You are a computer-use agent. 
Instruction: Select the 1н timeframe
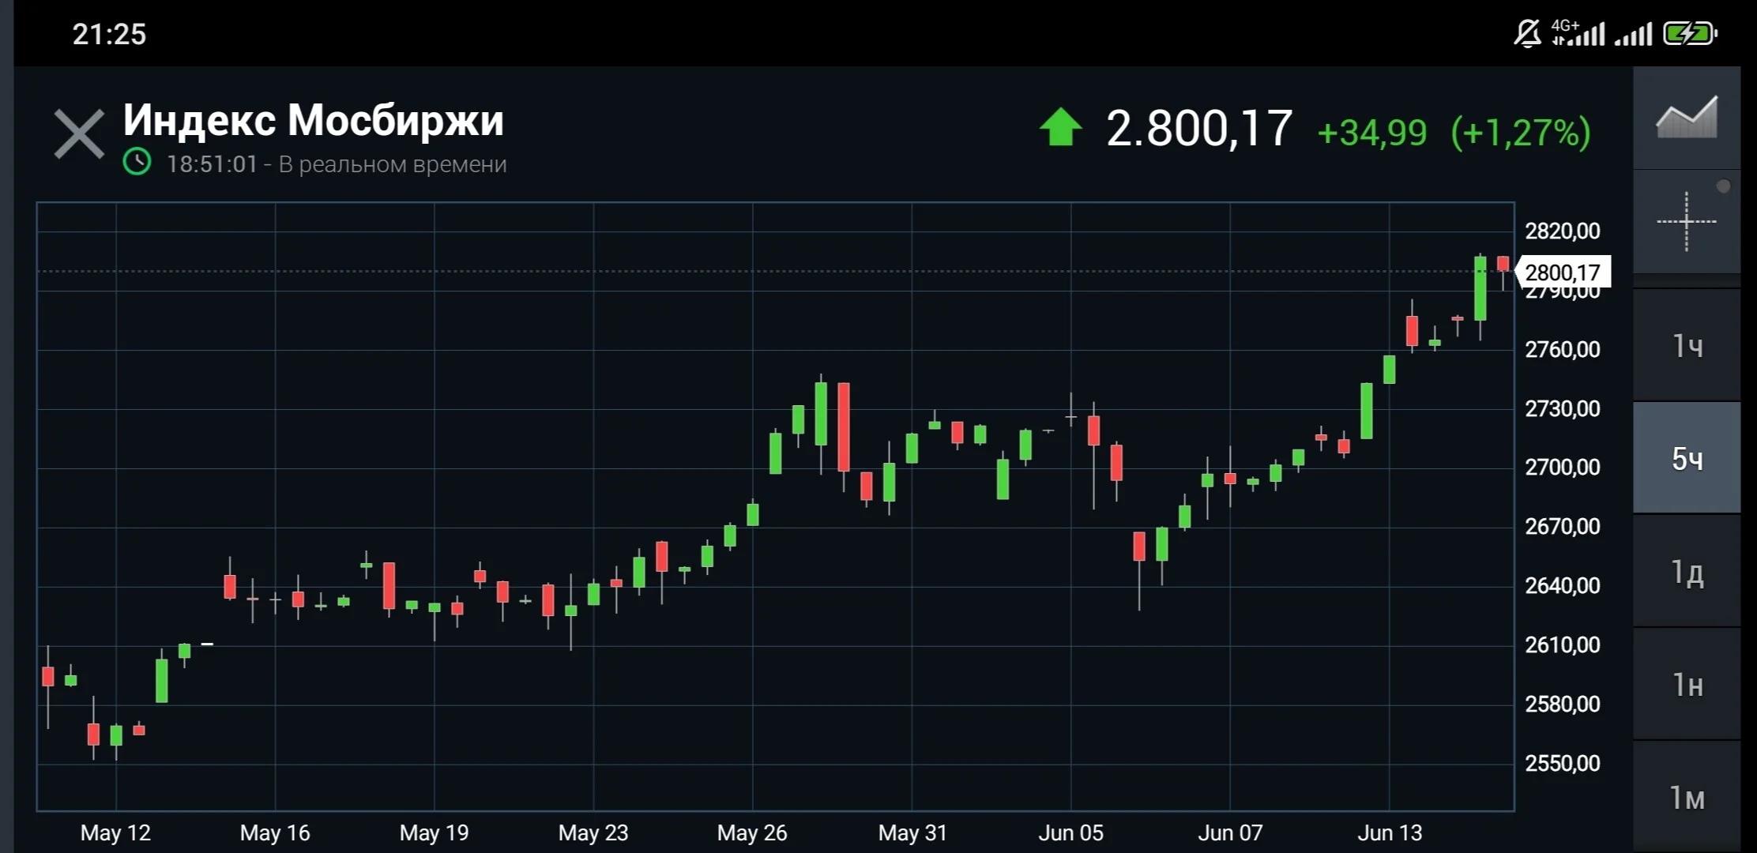click(x=1687, y=684)
